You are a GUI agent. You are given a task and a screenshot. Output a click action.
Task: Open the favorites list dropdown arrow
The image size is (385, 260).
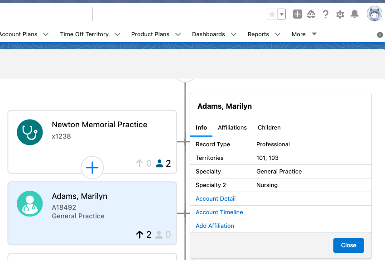282,14
